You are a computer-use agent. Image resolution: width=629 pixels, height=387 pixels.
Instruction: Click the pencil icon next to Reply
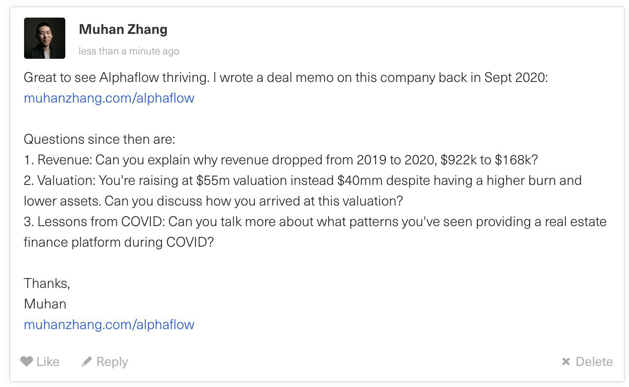(x=87, y=362)
